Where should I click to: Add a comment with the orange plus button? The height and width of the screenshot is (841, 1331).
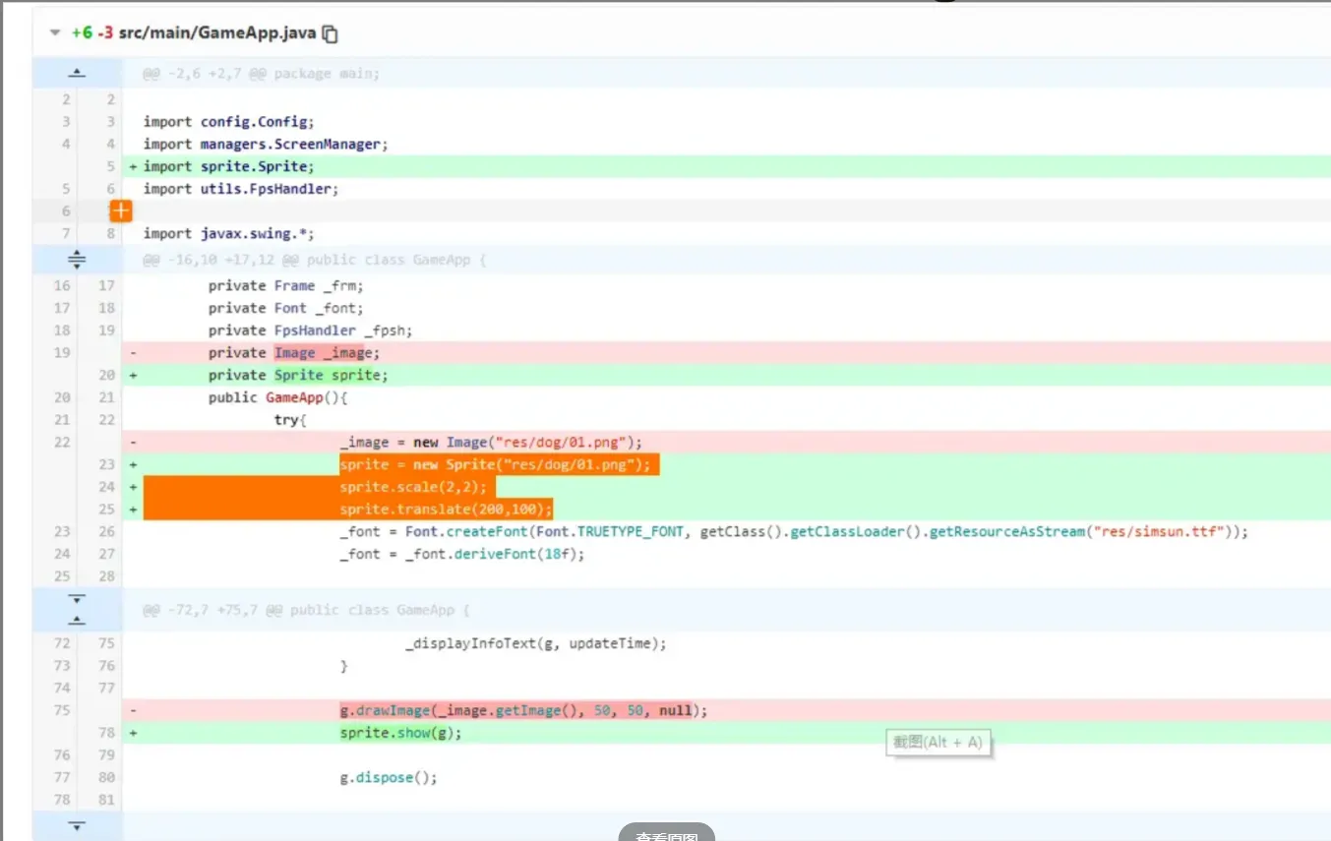[120, 210]
